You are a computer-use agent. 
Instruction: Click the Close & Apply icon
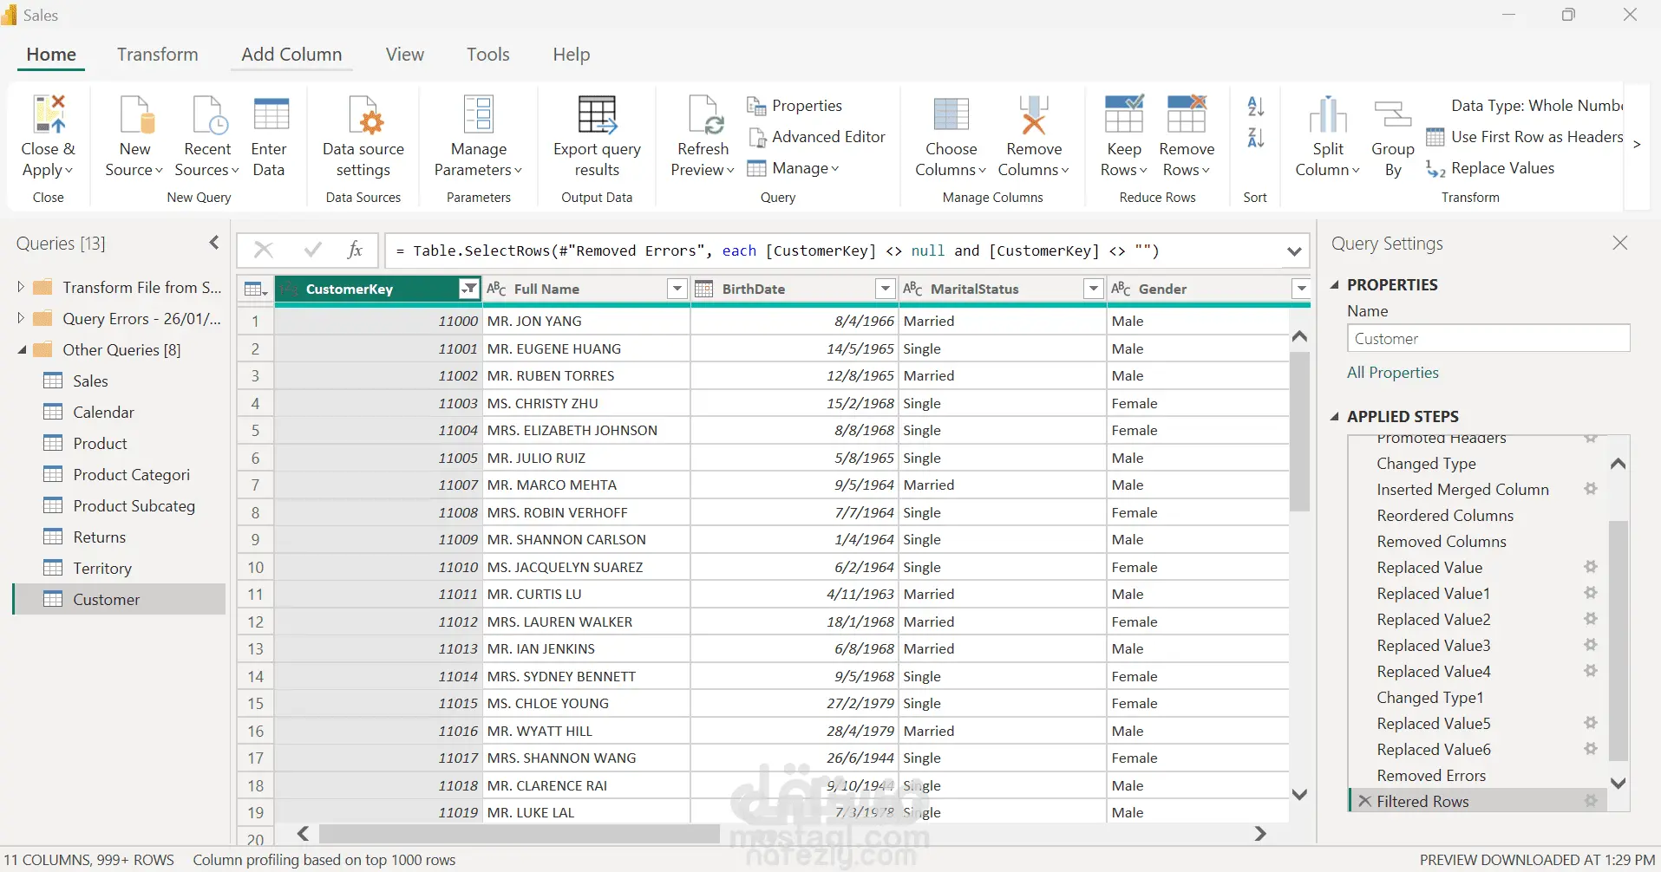[49, 115]
